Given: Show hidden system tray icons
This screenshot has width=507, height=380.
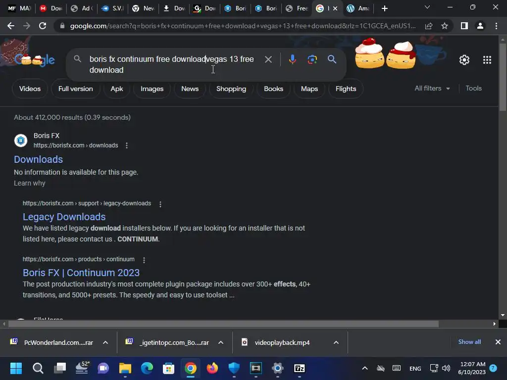Looking at the screenshot, I should pyautogui.click(x=365, y=368).
